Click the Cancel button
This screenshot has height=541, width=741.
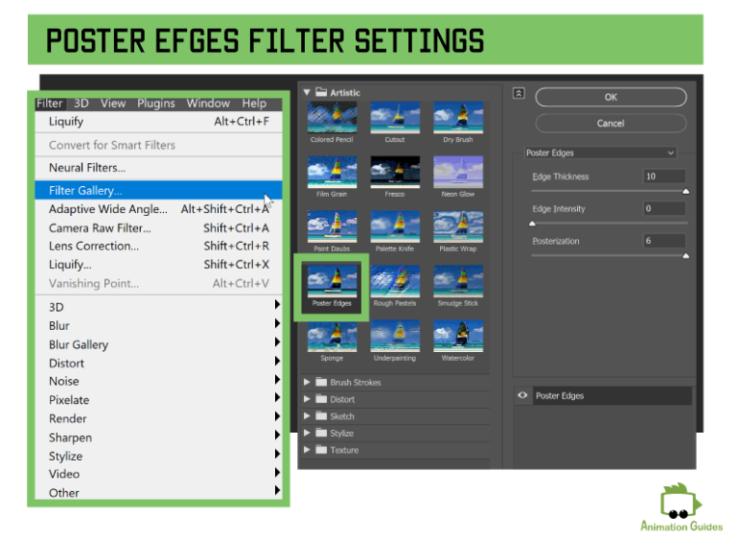click(610, 123)
